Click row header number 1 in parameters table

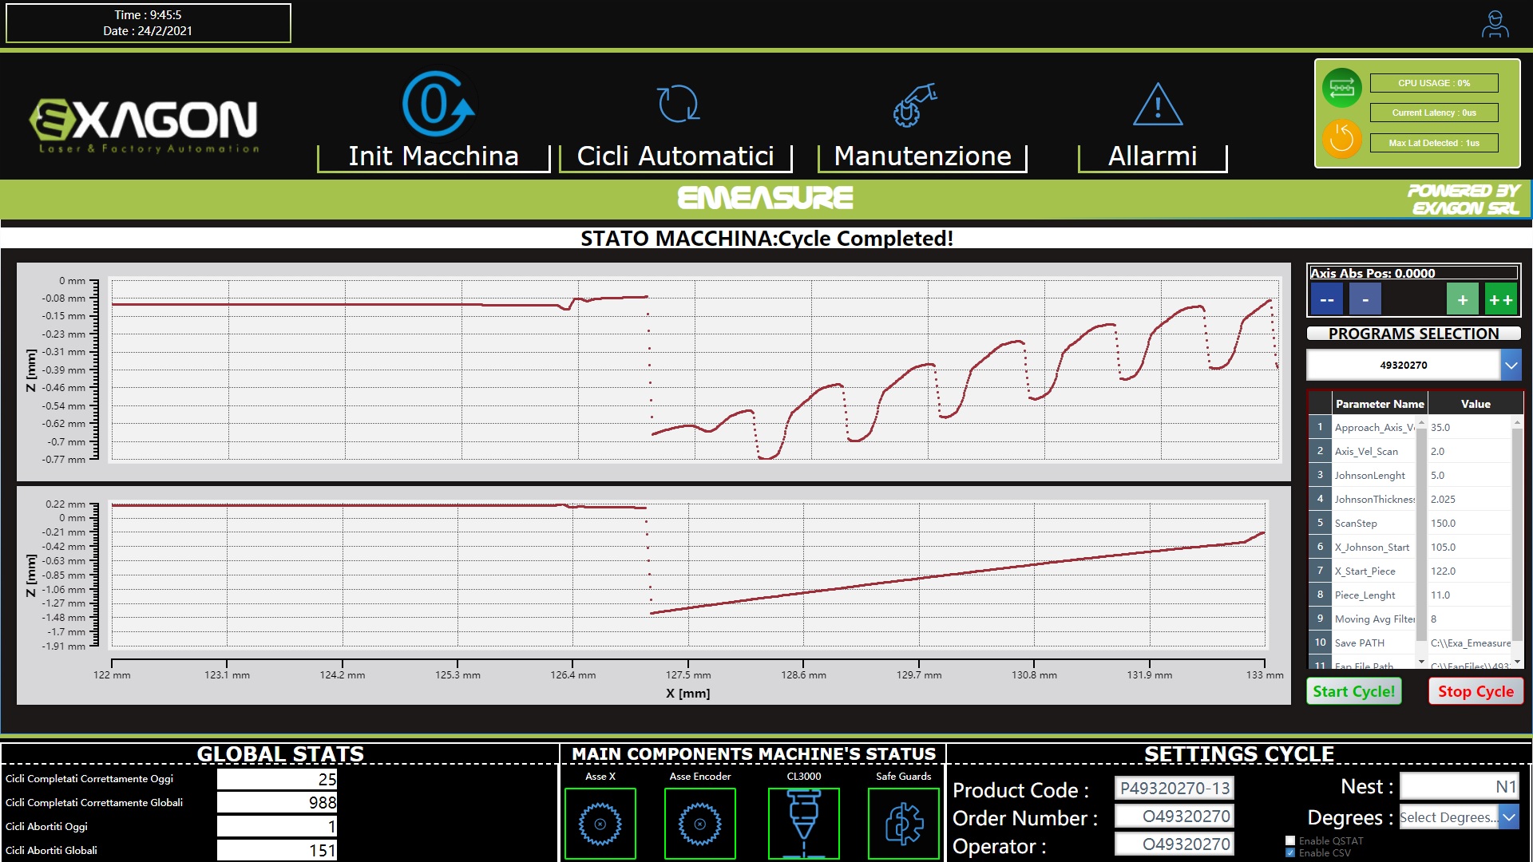[x=1320, y=427]
